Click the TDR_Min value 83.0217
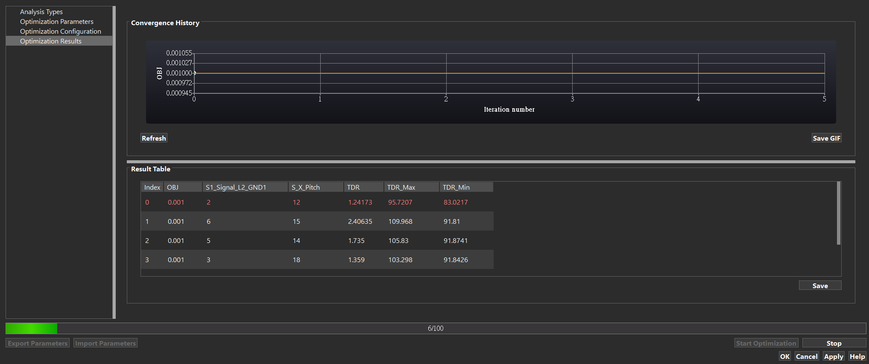 (456, 202)
